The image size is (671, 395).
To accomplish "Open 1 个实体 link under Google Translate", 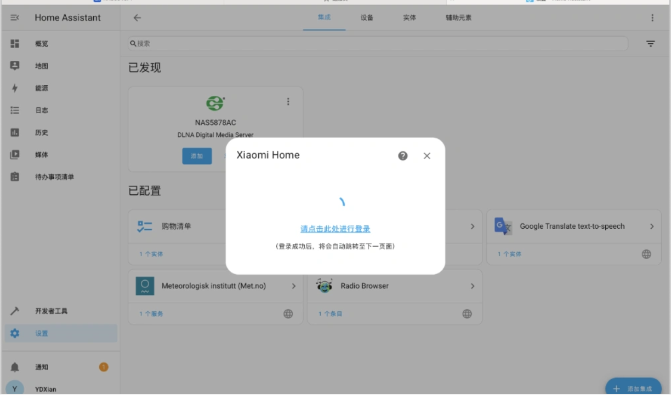I will (x=509, y=254).
